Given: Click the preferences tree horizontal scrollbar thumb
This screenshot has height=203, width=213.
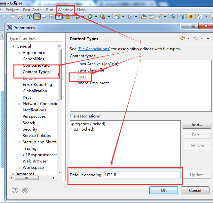Looking at the screenshot, I should click(27, 178).
